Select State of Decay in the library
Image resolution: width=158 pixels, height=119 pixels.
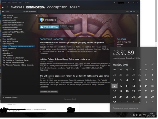click(x=8, y=56)
